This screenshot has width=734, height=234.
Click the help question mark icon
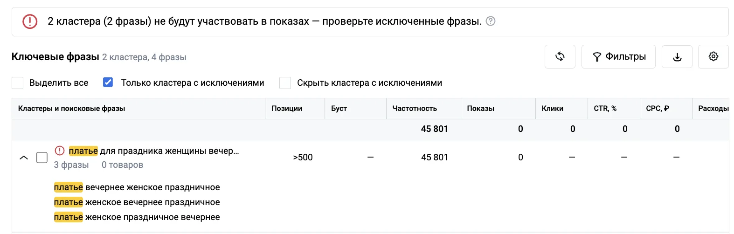coord(491,21)
